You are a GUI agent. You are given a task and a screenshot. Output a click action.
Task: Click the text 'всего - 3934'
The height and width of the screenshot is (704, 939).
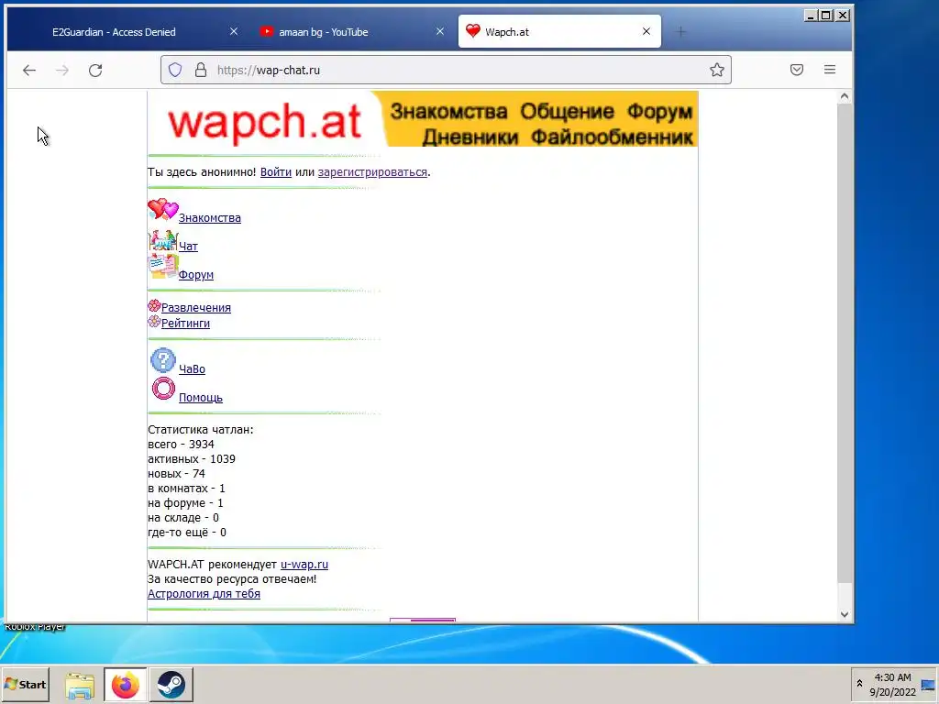(x=181, y=445)
